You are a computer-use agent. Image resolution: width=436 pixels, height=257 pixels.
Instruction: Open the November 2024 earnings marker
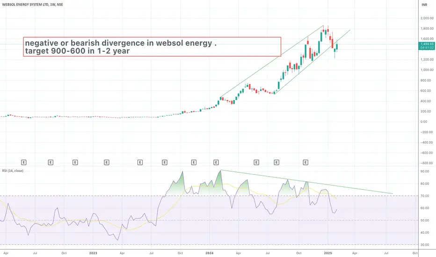click(305, 162)
